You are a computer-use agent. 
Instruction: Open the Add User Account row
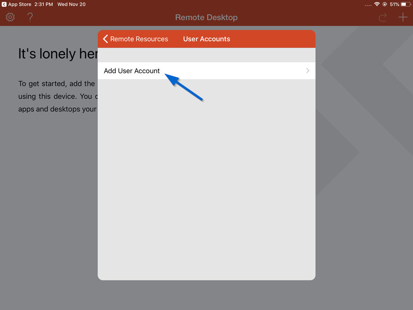[206, 71]
